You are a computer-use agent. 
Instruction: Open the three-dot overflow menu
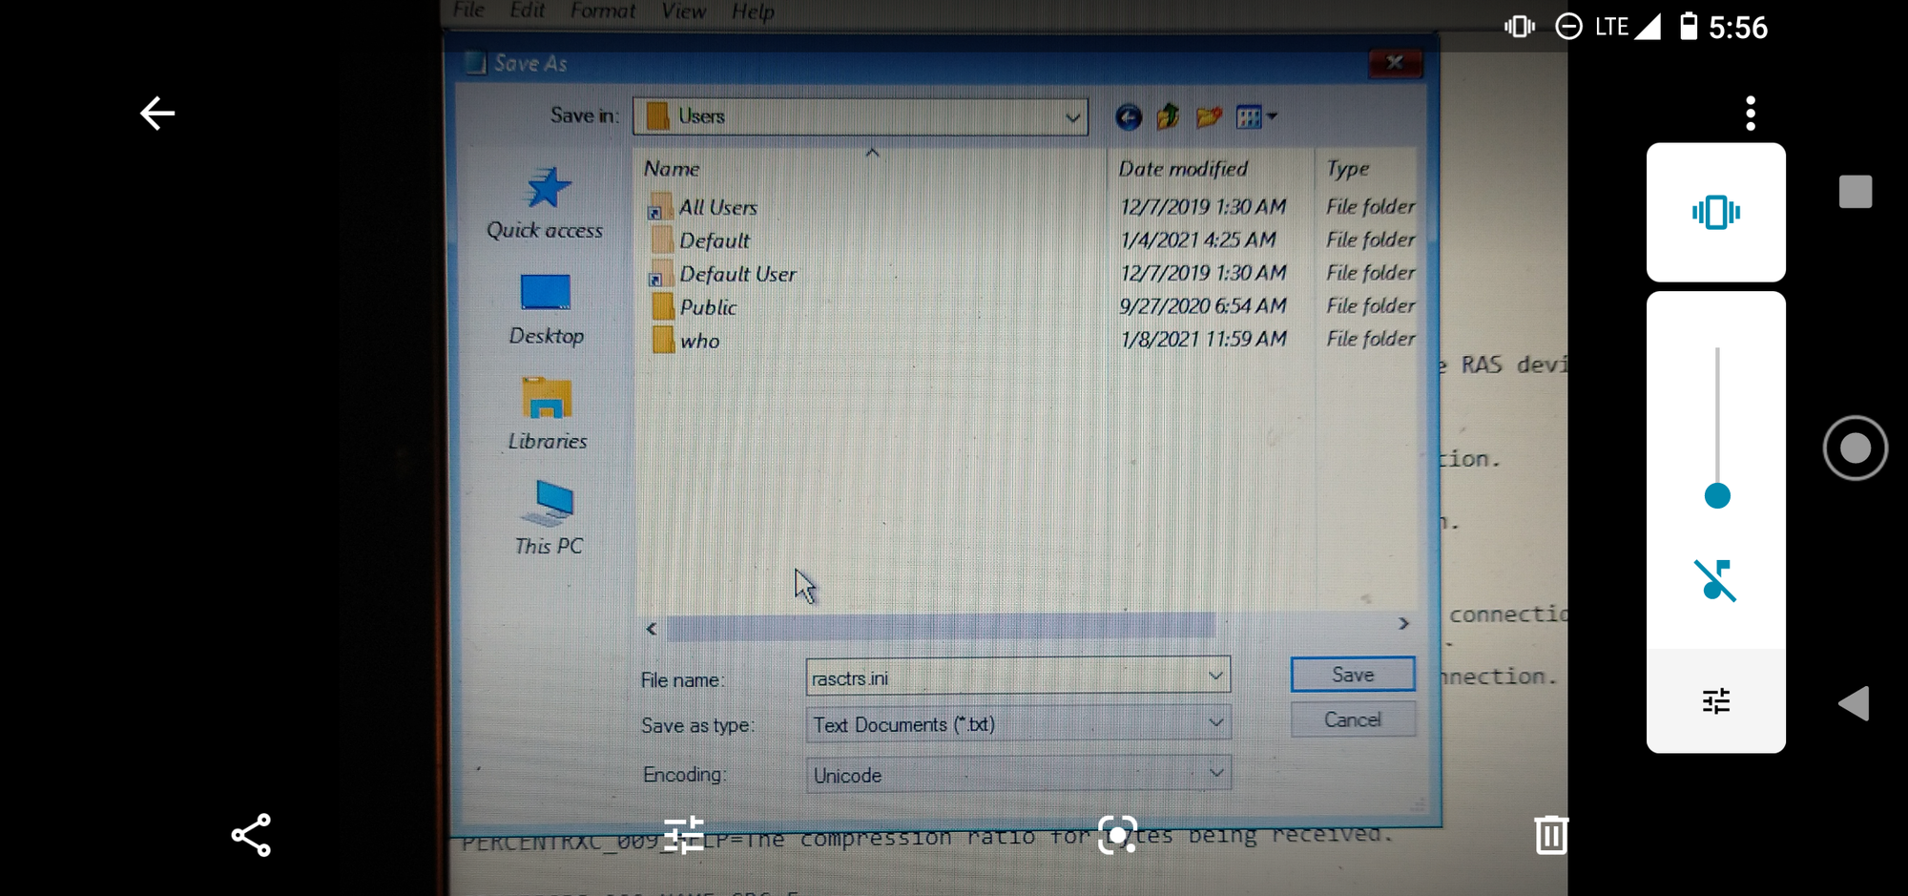point(1750,114)
